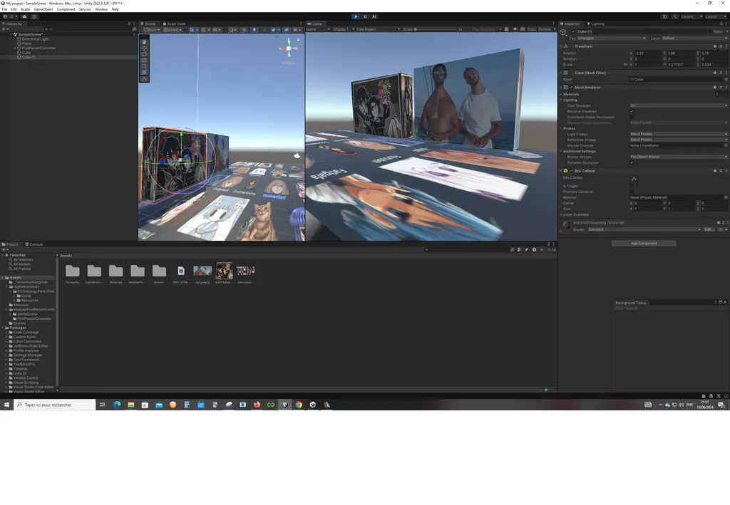Adjust the Game view Scale slider
The height and width of the screenshot is (505, 730).
pyautogui.click(x=436, y=29)
